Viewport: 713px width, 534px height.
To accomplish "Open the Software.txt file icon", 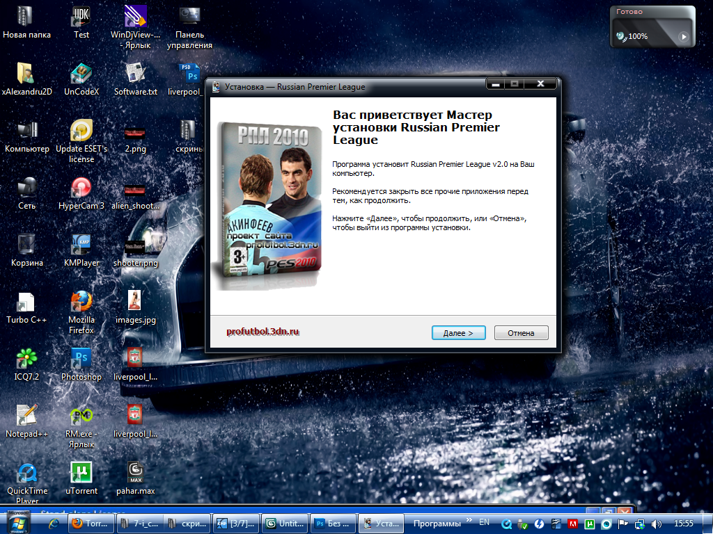I will [136, 79].
